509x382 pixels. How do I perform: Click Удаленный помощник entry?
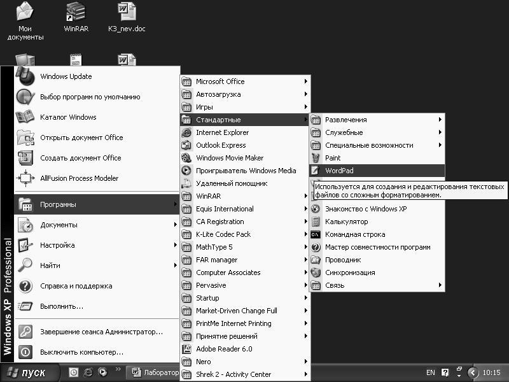point(244,183)
